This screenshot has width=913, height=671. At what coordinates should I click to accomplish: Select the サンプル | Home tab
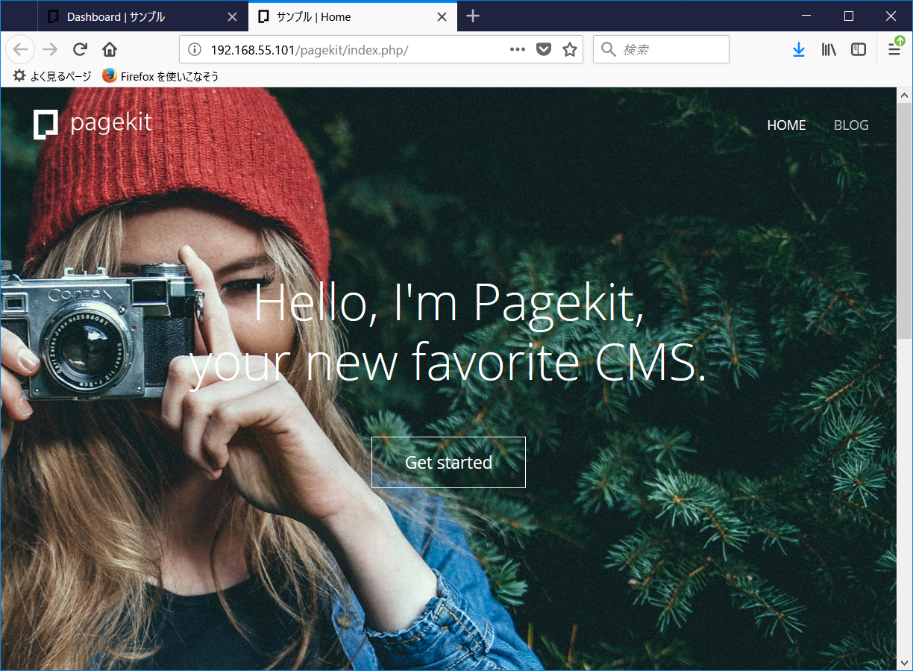tap(351, 16)
